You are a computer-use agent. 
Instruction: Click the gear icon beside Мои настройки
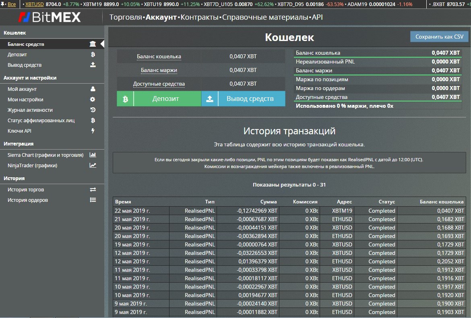tap(93, 99)
